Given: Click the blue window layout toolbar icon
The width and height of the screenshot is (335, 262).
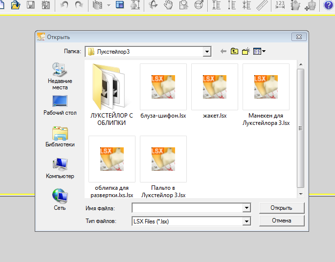Looking at the screenshot, I should (x=120, y=4).
